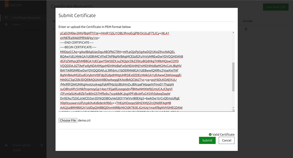
Task: Click the Valid Certificate checkmark icon
Action: 210,135
